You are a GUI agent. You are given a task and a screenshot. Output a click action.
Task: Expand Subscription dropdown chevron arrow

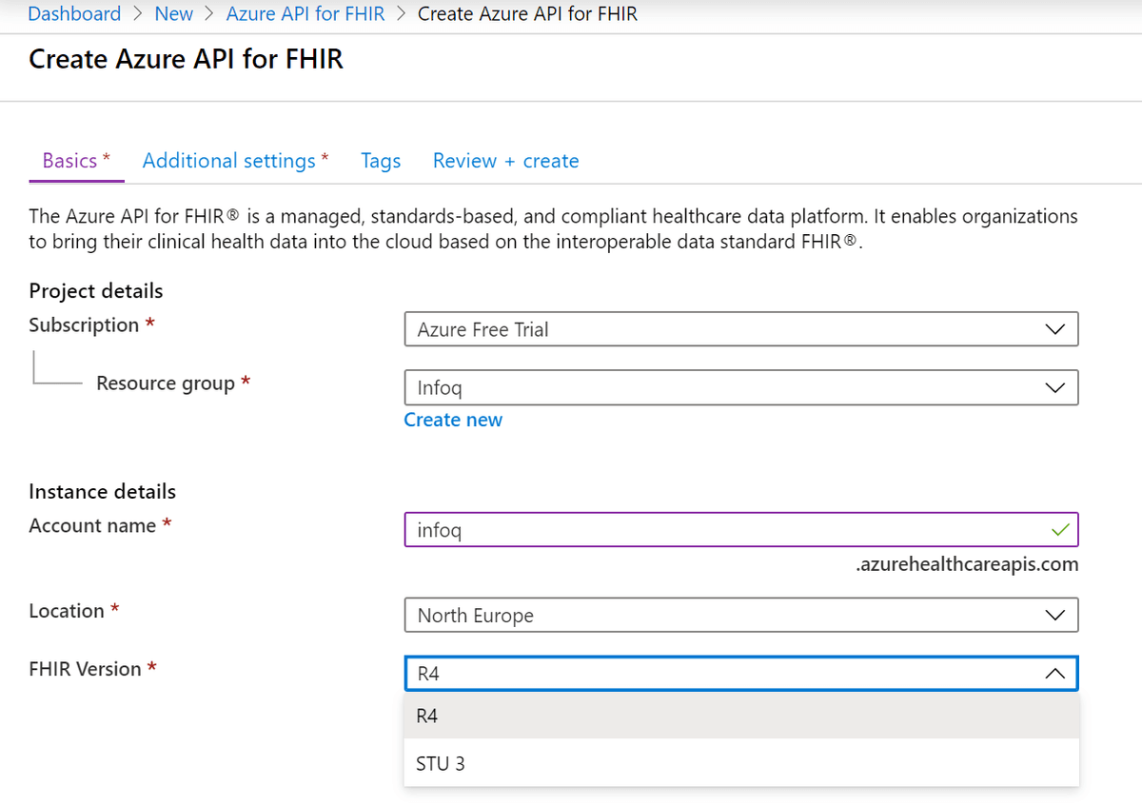(1054, 329)
